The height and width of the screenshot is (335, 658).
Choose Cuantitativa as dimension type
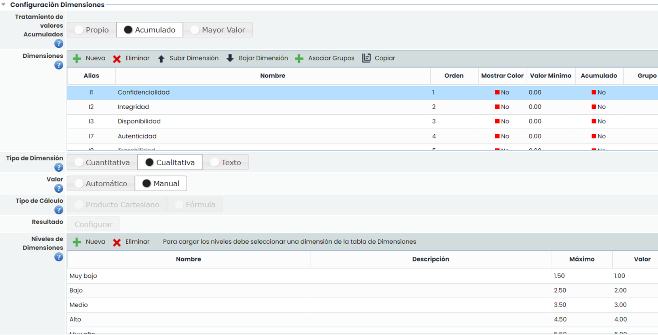pyautogui.click(x=79, y=163)
